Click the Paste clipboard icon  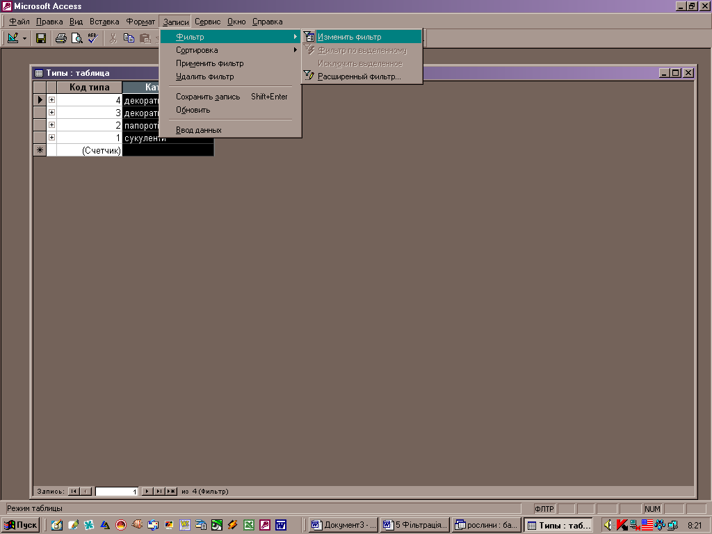pos(145,39)
